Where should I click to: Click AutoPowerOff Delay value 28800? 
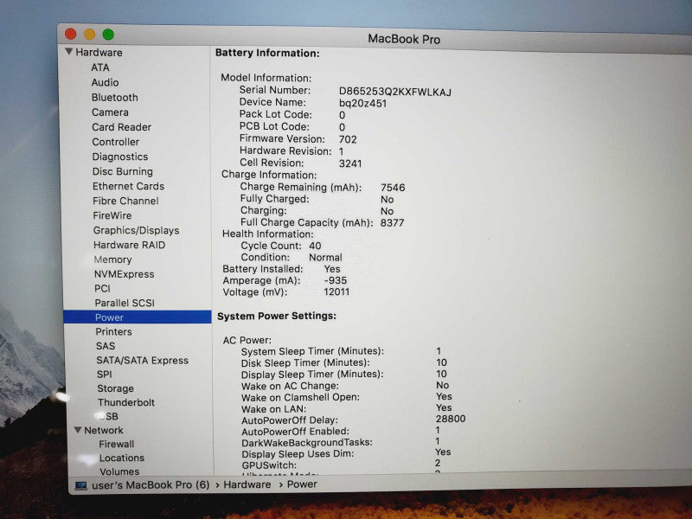(x=451, y=419)
